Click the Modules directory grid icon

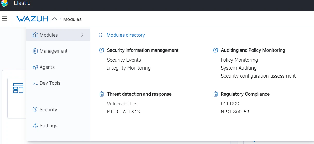point(101,35)
